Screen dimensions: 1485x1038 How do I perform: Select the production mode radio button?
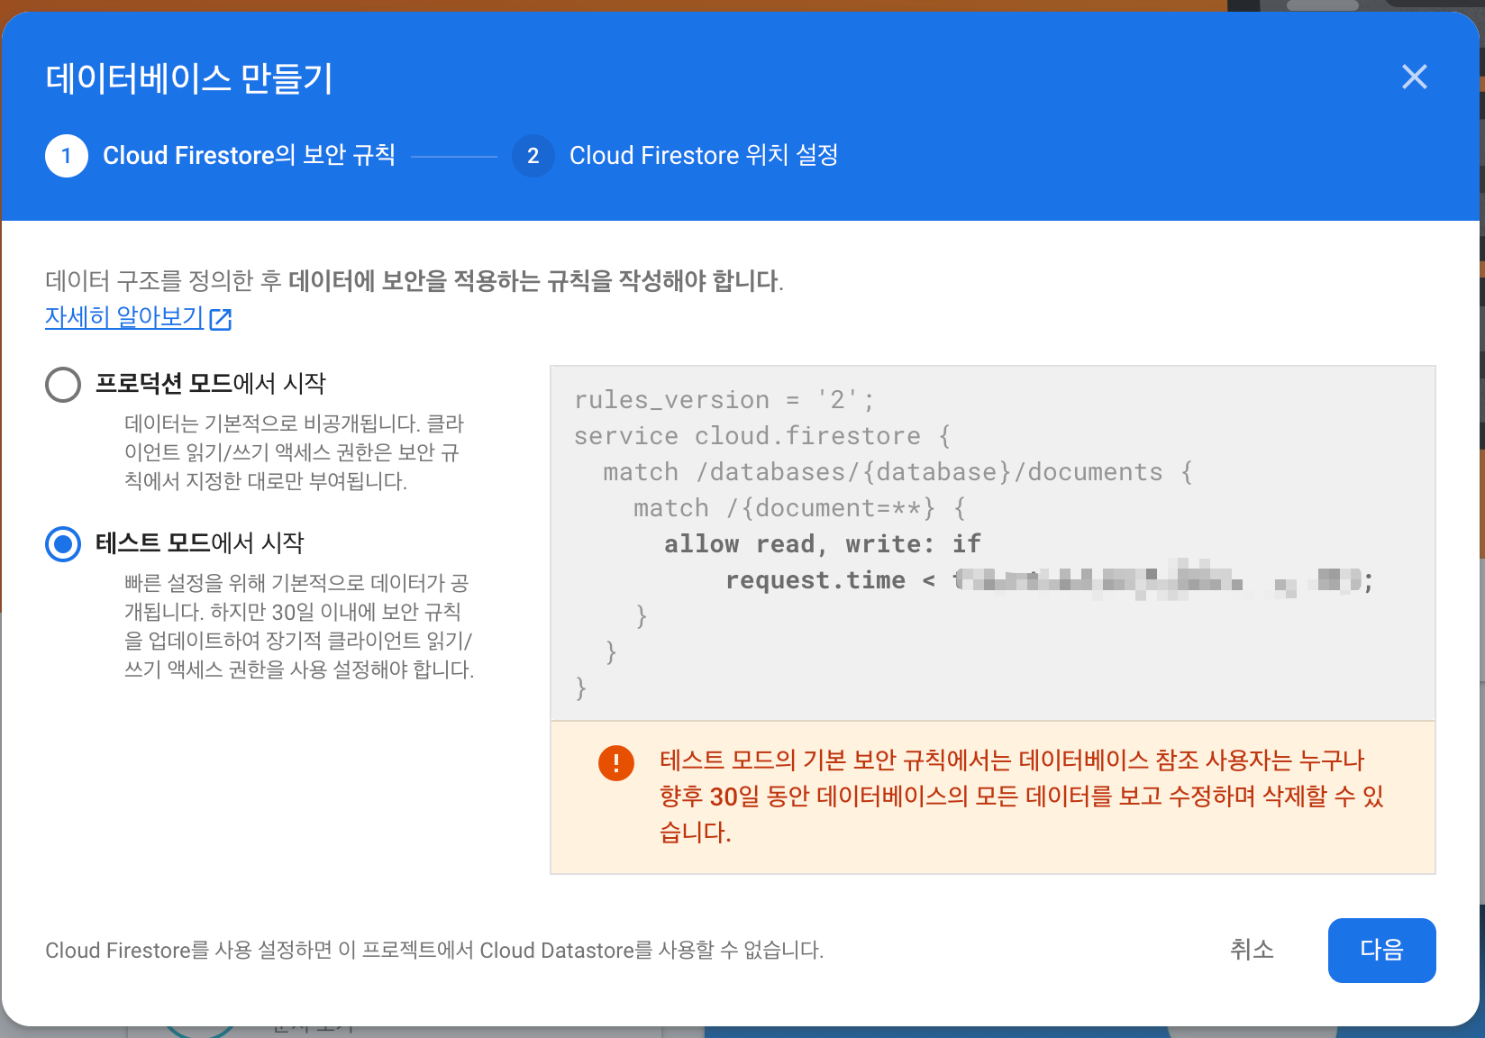[63, 385]
